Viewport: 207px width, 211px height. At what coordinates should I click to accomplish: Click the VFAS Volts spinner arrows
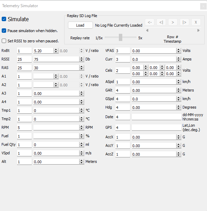click(178, 51)
